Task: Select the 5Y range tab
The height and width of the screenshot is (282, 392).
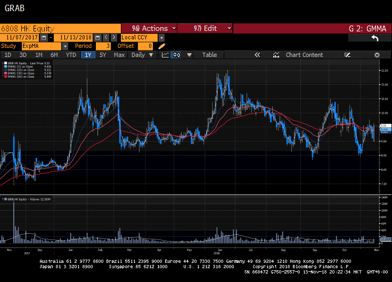Action: 103,55
